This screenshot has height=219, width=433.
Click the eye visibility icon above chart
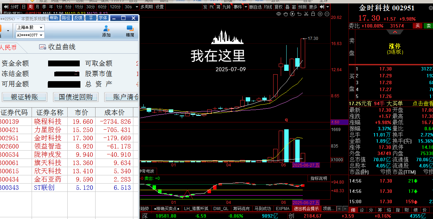click(279, 14)
